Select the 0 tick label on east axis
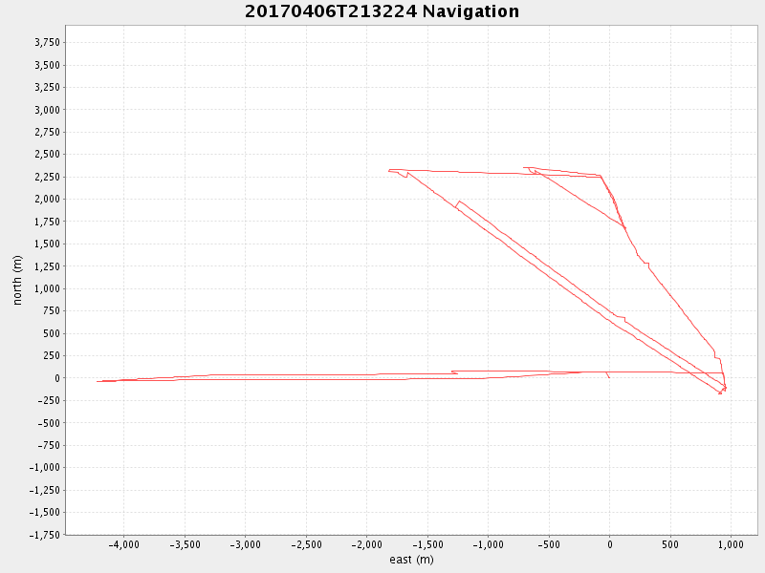This screenshot has width=765, height=573. point(609,545)
